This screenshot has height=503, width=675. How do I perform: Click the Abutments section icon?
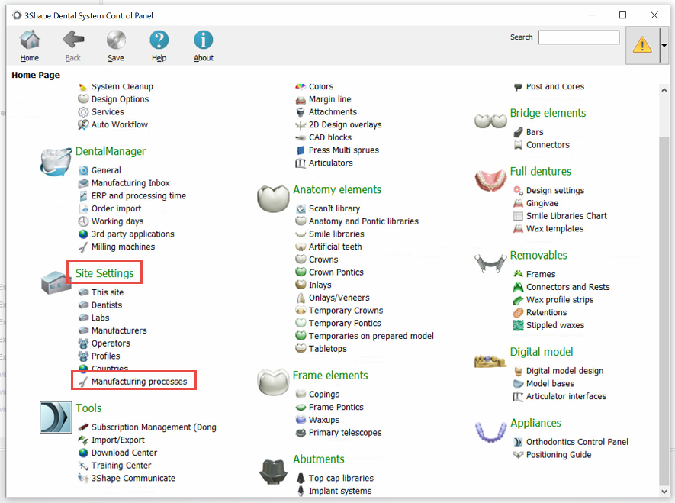(x=273, y=471)
